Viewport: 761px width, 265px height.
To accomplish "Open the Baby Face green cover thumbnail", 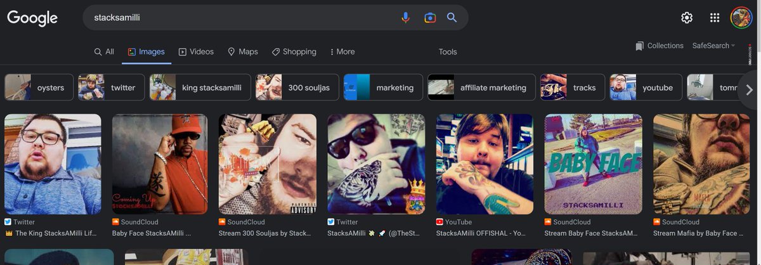I will click(593, 164).
